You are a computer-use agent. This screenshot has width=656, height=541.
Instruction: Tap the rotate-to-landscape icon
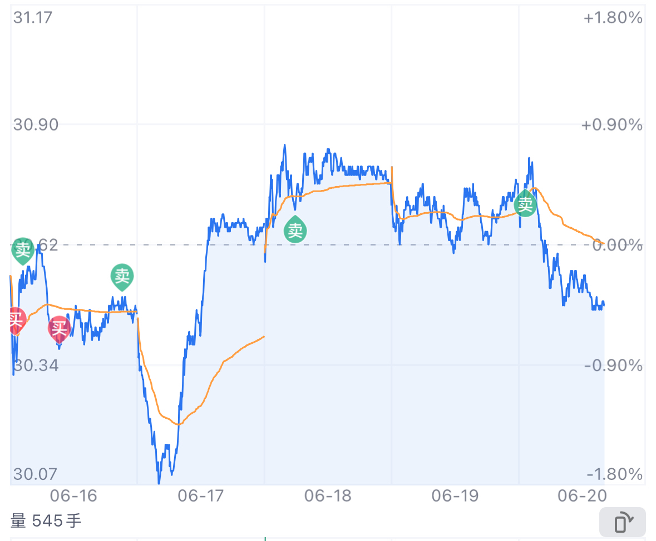click(x=623, y=522)
